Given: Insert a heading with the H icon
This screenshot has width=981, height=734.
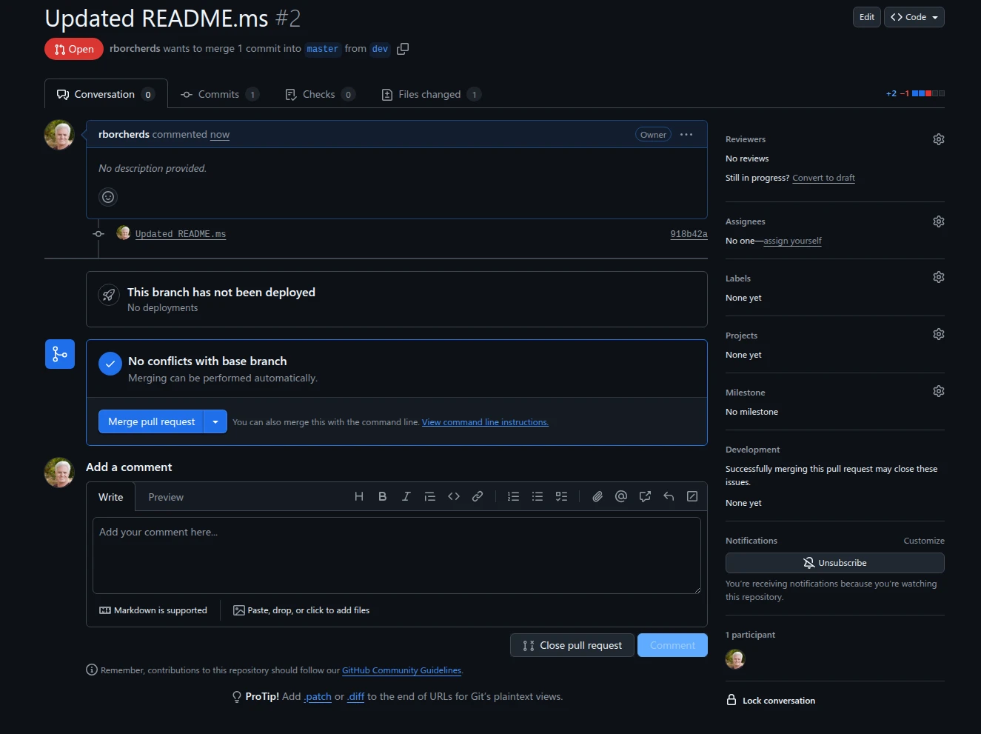Looking at the screenshot, I should click(359, 496).
